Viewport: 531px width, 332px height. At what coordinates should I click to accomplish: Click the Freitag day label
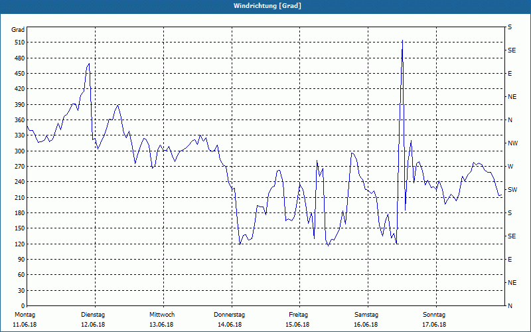click(x=298, y=315)
